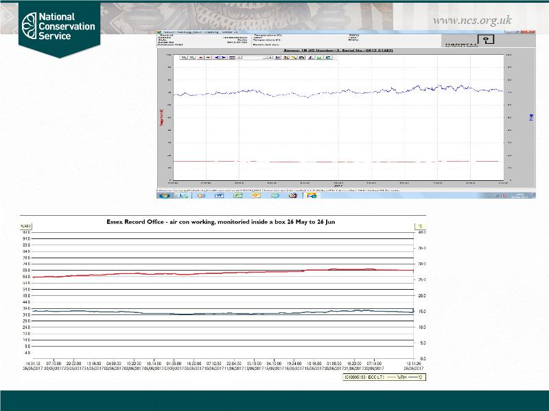Click the zoom-out magnifier in chart toolbar
The width and height of the screenshot is (549, 411).
192,58
